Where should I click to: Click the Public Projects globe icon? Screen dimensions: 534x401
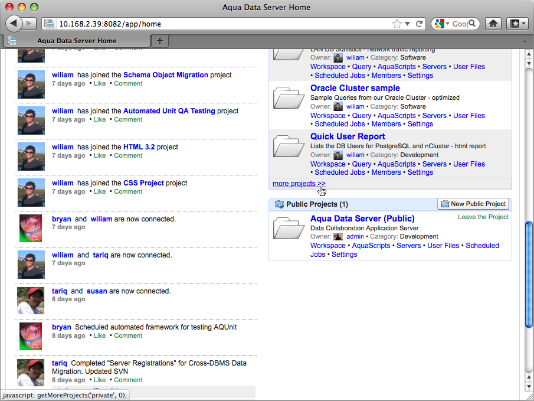pyautogui.click(x=279, y=204)
